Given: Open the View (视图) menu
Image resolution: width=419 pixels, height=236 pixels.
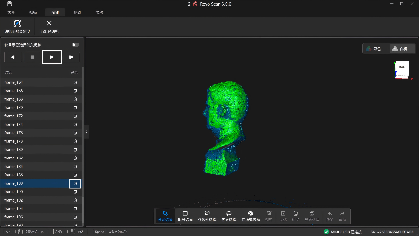Looking at the screenshot, I should [x=77, y=12].
